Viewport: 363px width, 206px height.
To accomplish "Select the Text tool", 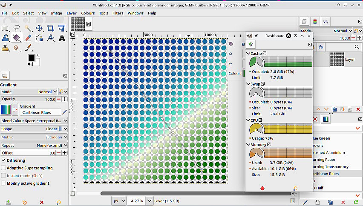I will coord(62,38).
